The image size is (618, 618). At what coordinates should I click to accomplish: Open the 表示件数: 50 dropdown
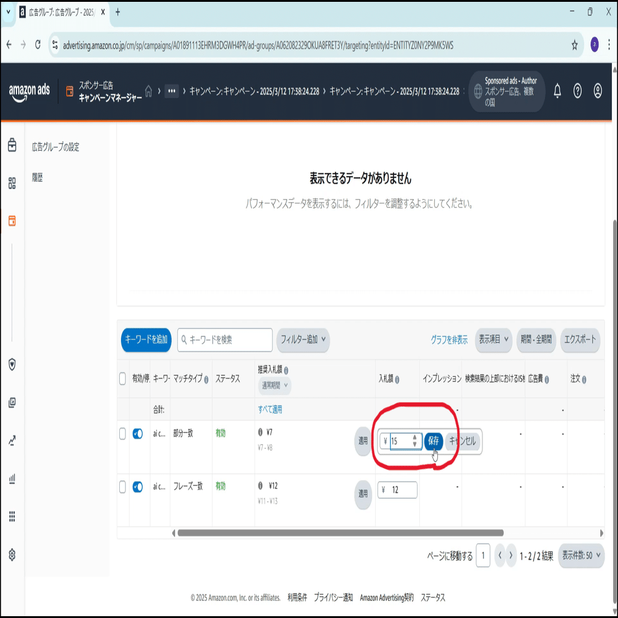582,555
